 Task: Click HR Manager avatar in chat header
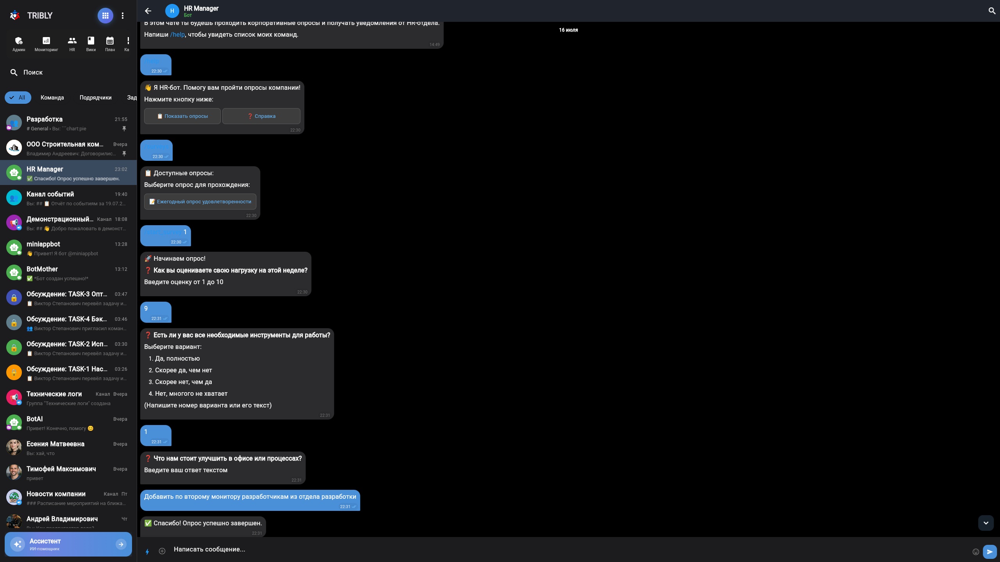coord(172,11)
